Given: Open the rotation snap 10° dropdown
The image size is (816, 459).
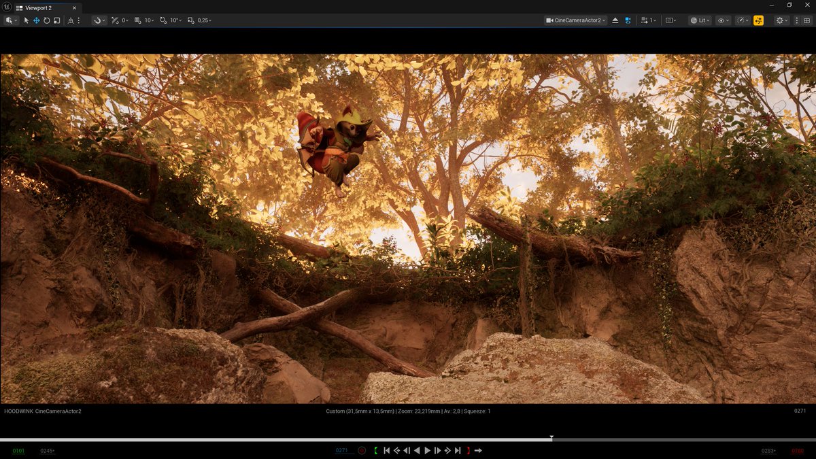Looking at the screenshot, I should 175,20.
